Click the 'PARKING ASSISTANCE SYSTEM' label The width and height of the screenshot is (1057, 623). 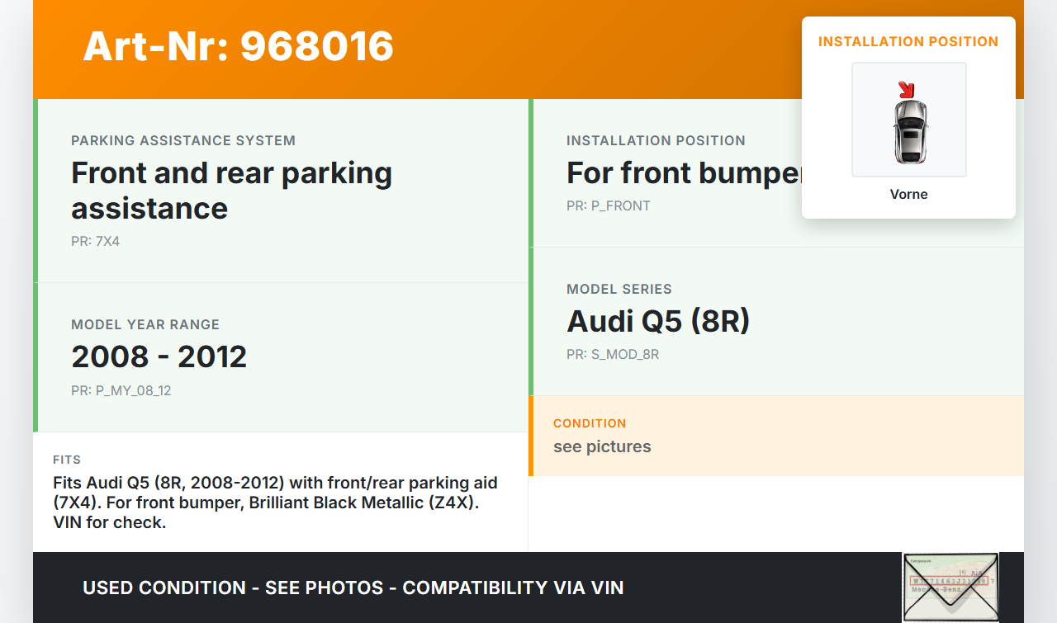point(183,141)
